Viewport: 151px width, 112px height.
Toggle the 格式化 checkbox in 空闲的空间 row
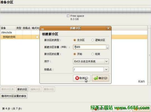37,37
